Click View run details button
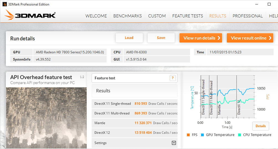278x149 pixels. tap(201, 38)
